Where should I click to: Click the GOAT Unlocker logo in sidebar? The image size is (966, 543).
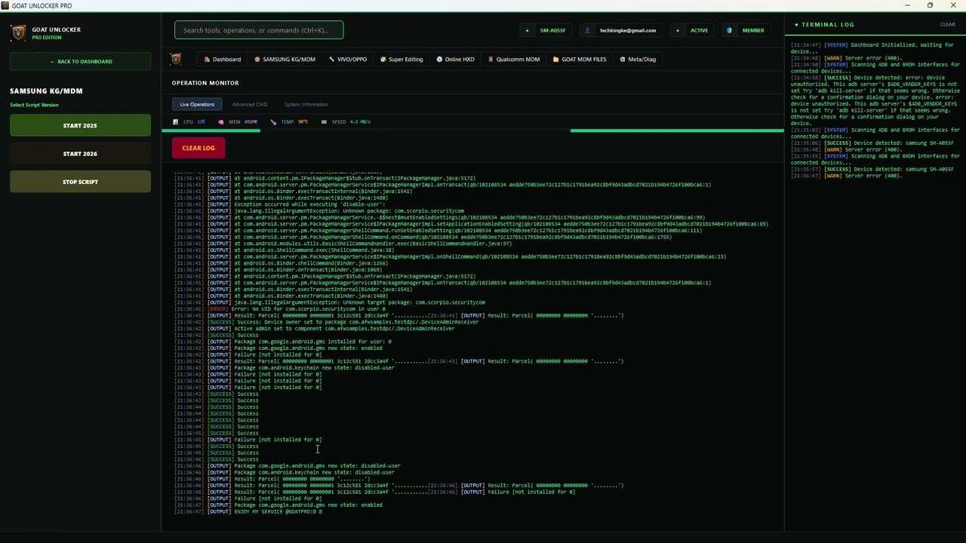pyautogui.click(x=18, y=32)
